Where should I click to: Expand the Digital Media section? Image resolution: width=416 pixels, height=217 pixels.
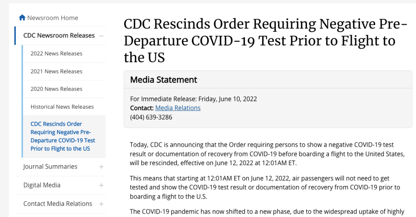click(x=101, y=185)
